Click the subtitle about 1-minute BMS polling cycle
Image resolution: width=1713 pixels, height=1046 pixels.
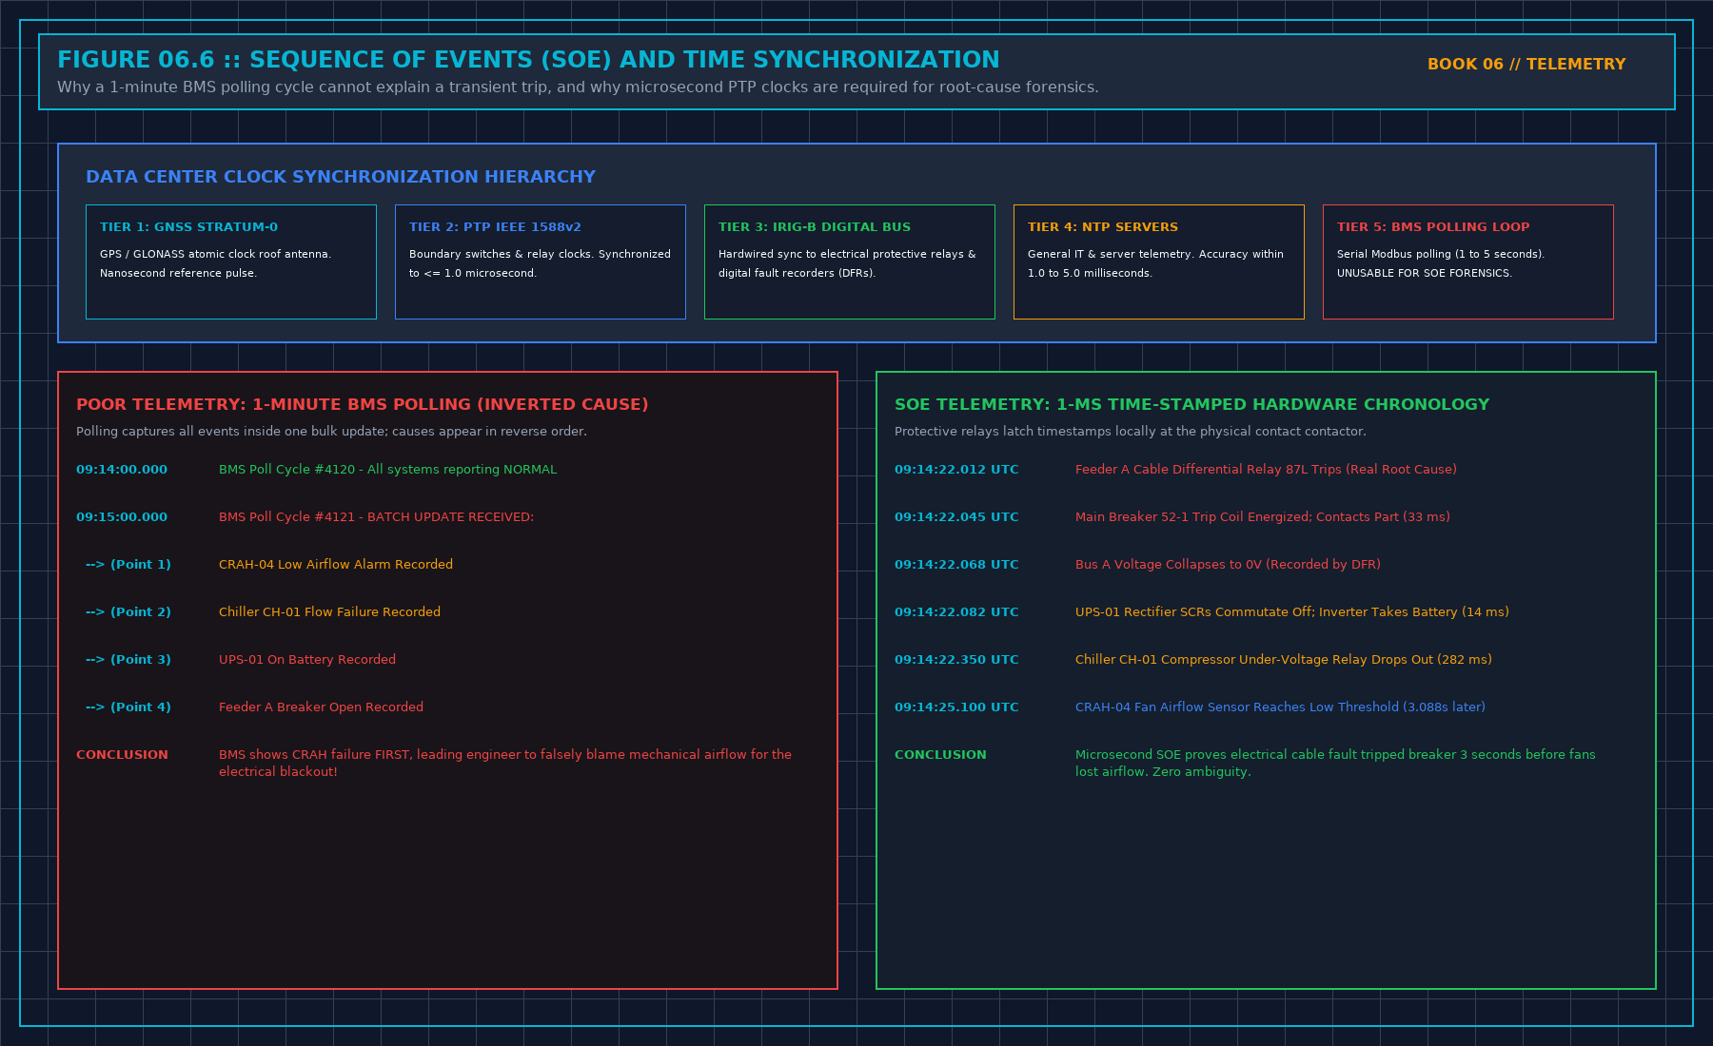578,87
